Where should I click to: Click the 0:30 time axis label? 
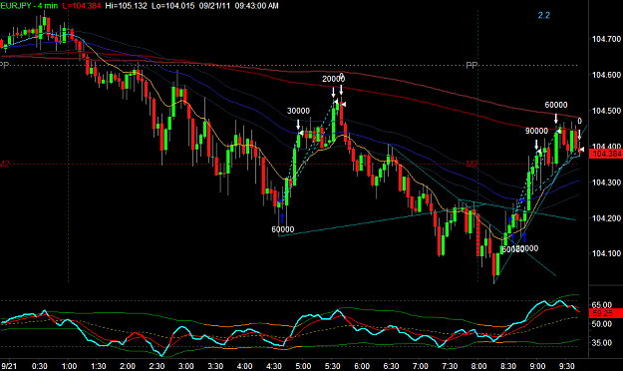click(x=39, y=366)
